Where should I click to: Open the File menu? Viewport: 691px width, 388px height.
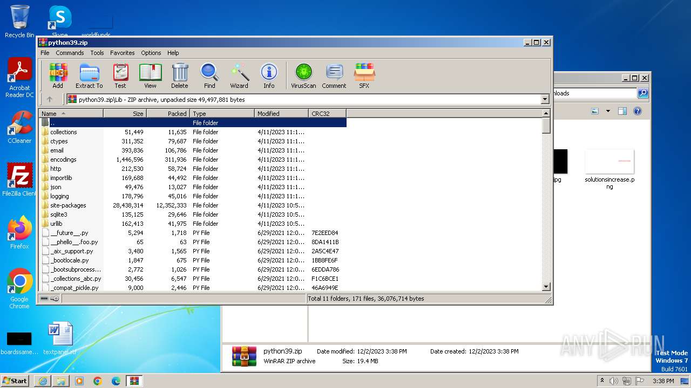pyautogui.click(x=45, y=53)
